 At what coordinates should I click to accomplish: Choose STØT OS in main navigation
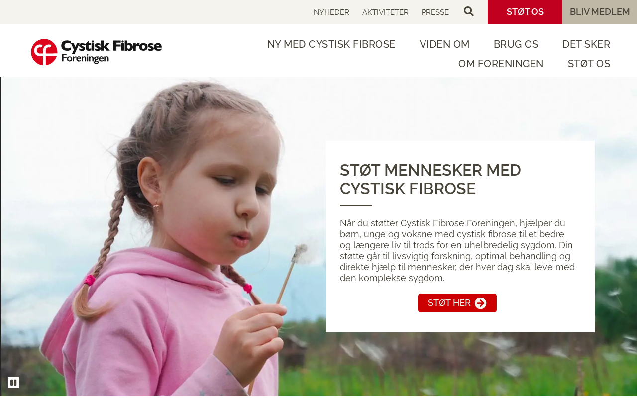[x=589, y=64]
